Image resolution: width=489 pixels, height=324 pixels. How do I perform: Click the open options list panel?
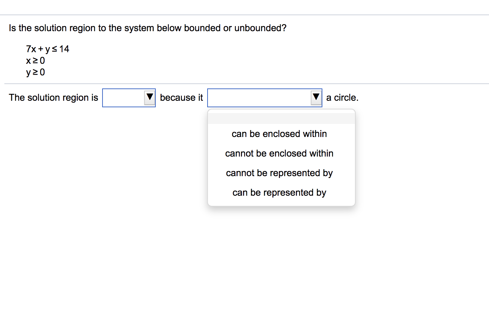tap(281, 158)
